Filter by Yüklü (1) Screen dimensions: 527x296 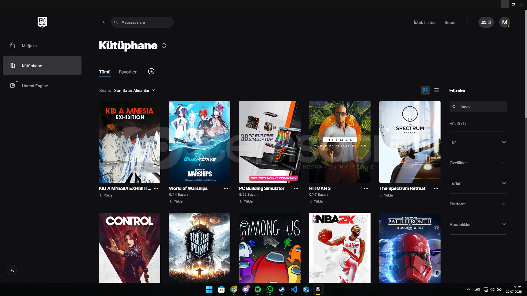[458, 124]
